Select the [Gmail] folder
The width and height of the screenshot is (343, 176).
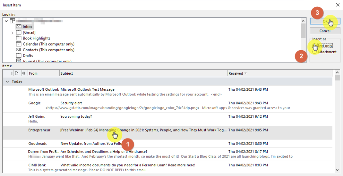(29, 32)
